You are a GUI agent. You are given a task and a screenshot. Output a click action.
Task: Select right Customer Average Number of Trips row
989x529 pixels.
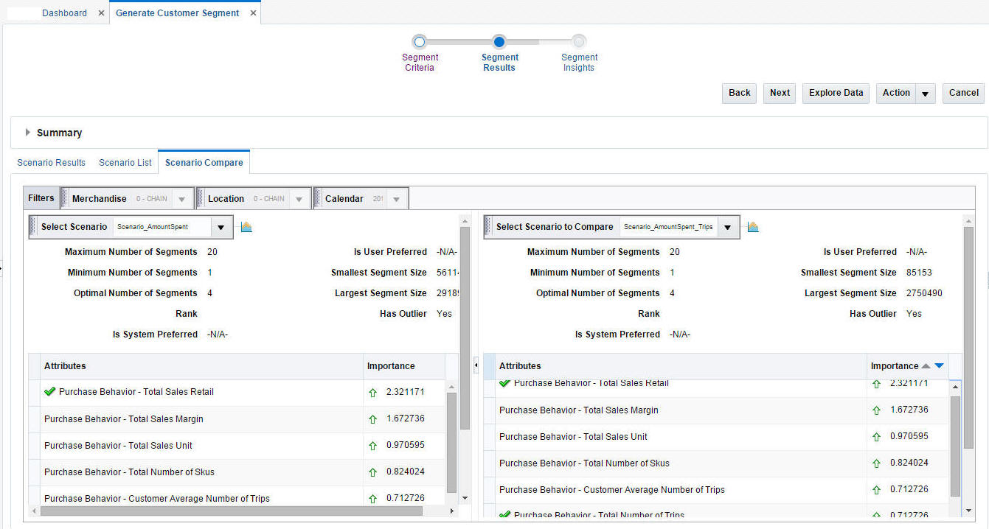pyautogui.click(x=715, y=490)
